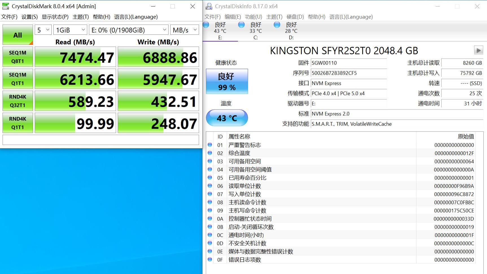Click status dot for attribute 0D 不安全关机计数
Viewport: 487px width, 274px height.
tap(210, 243)
